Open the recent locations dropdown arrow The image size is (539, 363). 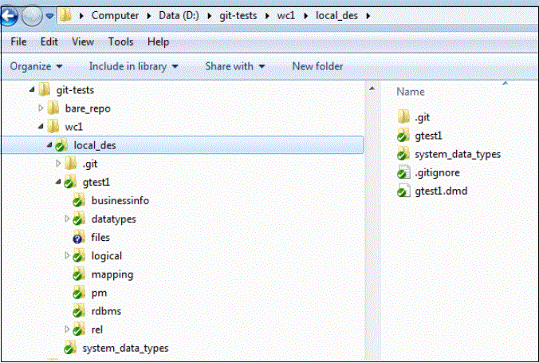pyautogui.click(x=50, y=16)
